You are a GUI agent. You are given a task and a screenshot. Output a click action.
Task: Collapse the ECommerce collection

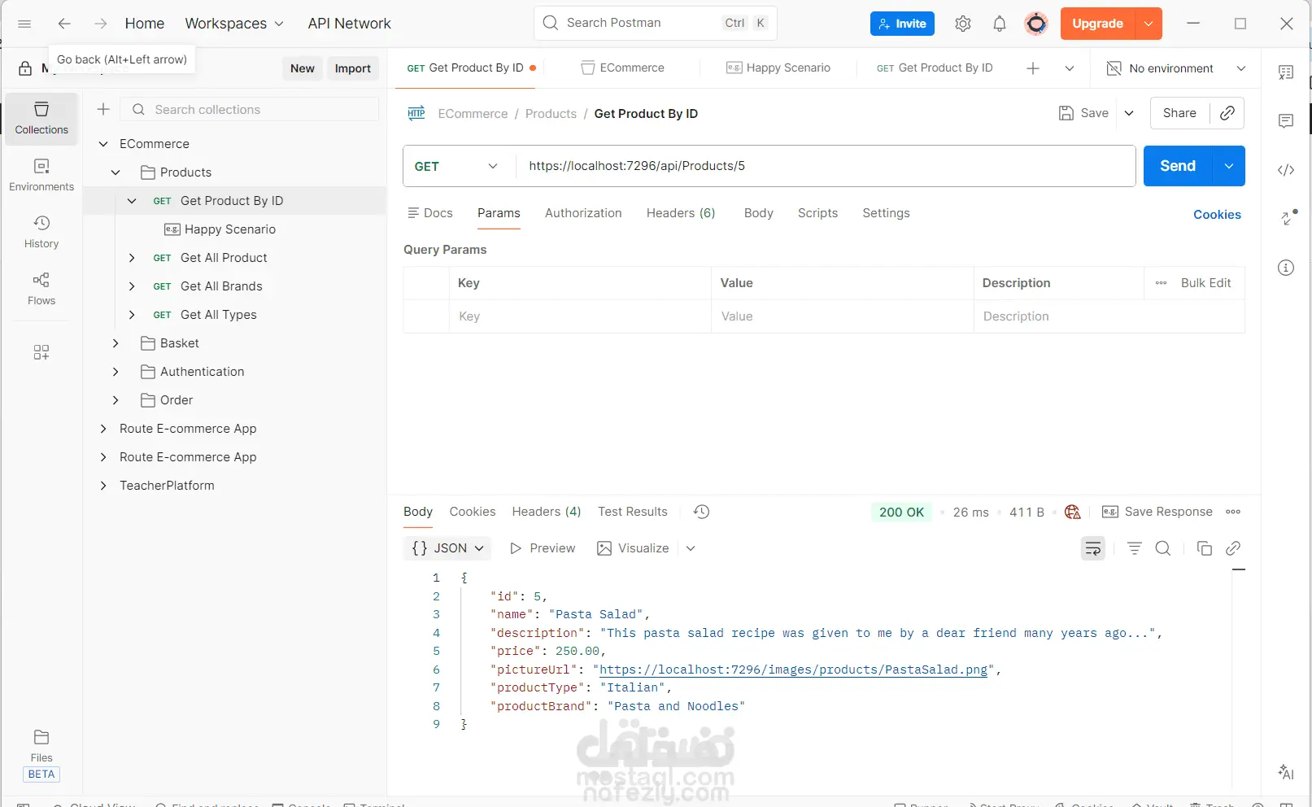pyautogui.click(x=103, y=144)
